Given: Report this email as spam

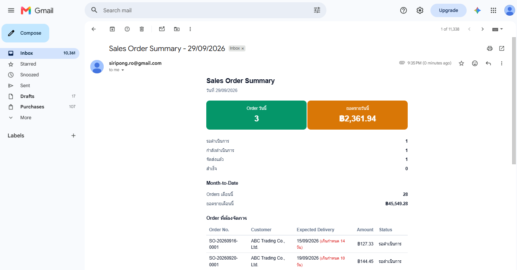Looking at the screenshot, I should pos(127,29).
